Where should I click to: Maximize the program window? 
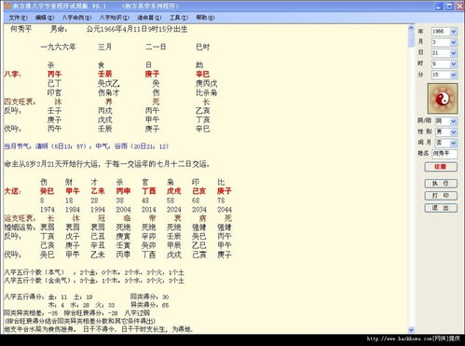(449, 7)
